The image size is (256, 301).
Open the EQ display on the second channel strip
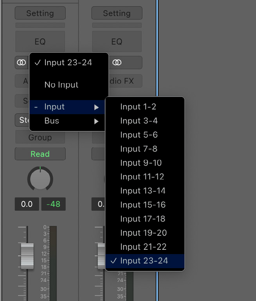pos(117,41)
